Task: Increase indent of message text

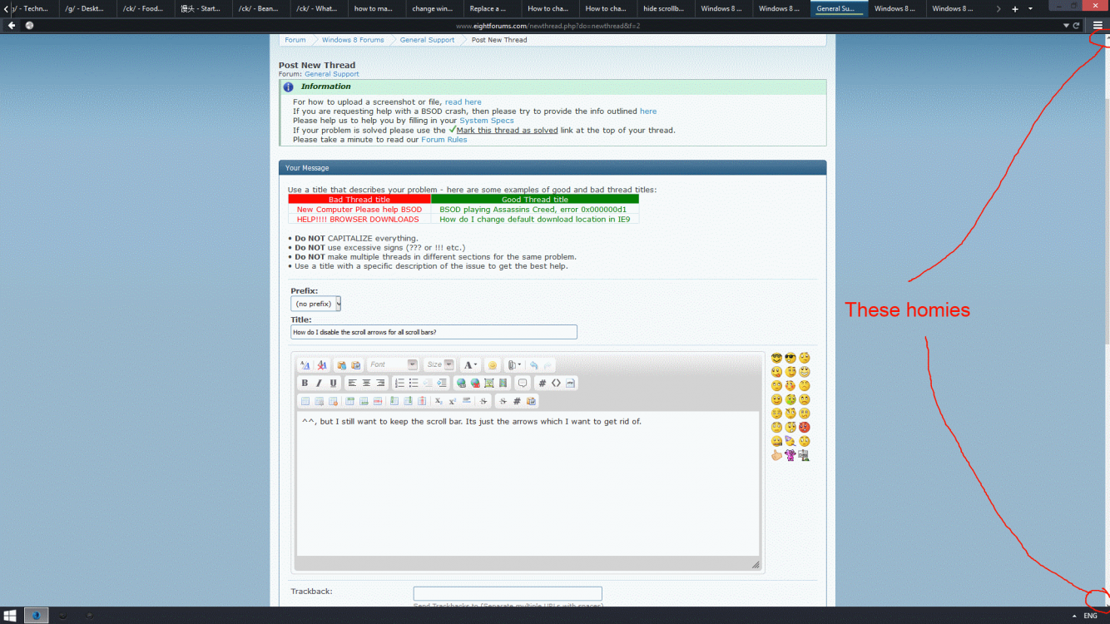Action: pos(442,383)
